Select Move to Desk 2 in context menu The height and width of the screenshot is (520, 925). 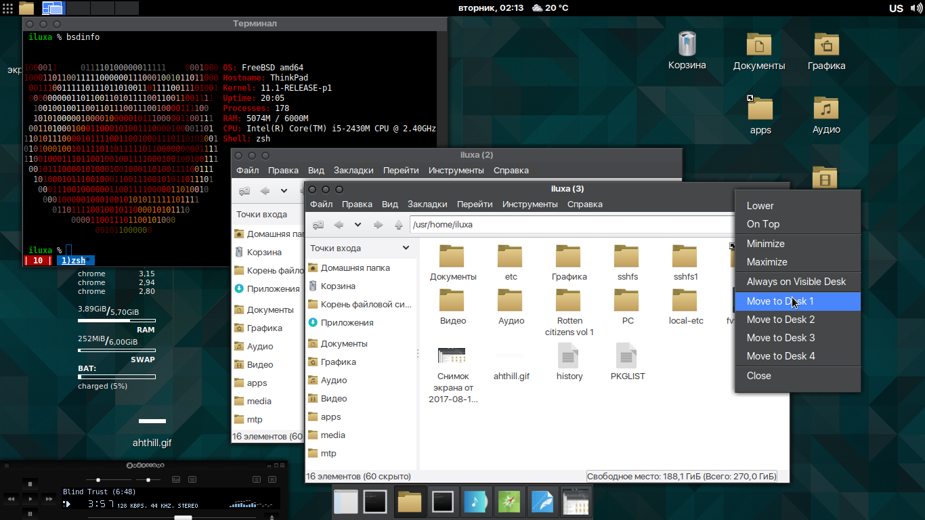point(780,320)
